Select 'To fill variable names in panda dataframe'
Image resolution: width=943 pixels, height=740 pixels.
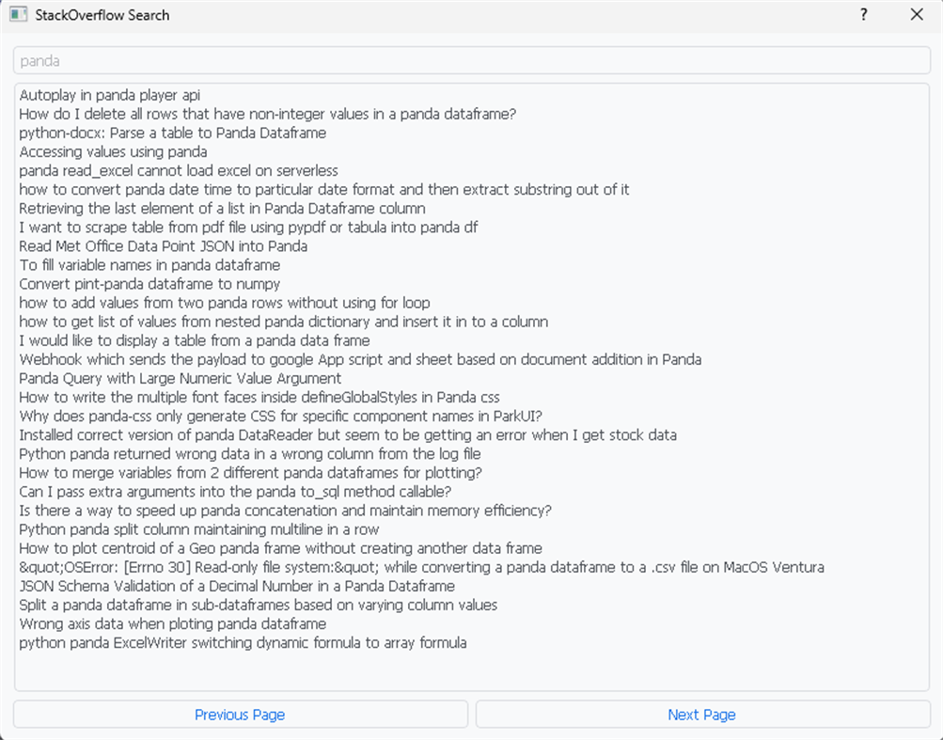point(149,265)
